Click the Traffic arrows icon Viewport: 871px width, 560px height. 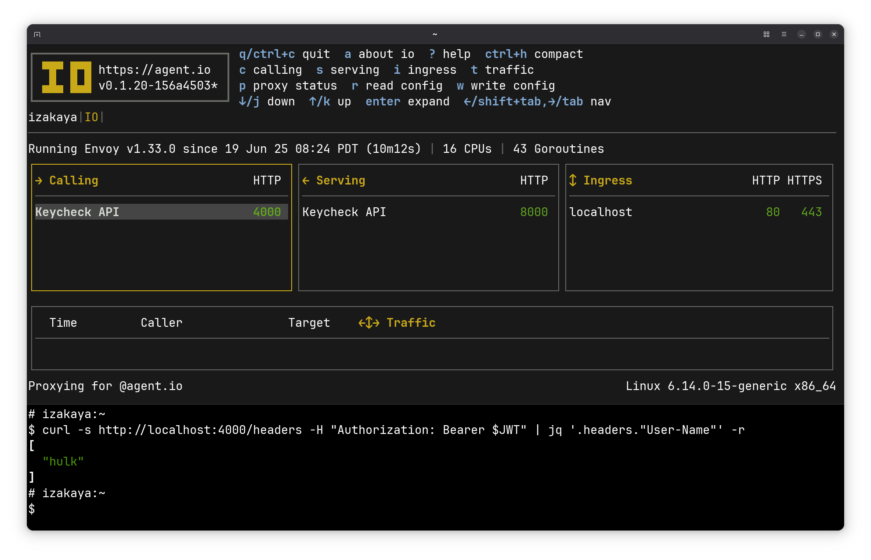369,323
